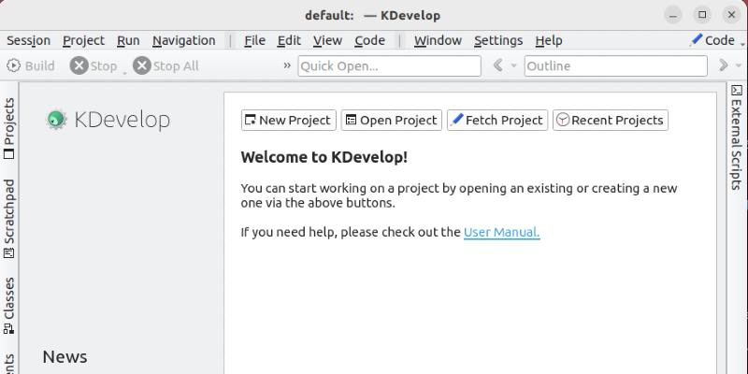Open the Classes side panel

[9, 305]
